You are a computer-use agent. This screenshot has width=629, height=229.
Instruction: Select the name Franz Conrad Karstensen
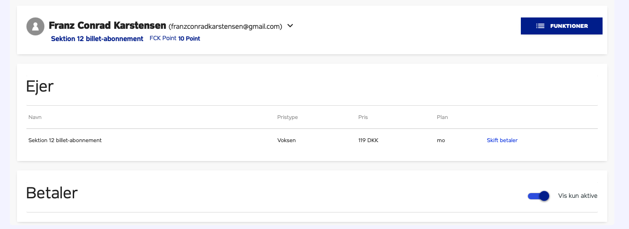click(x=108, y=25)
